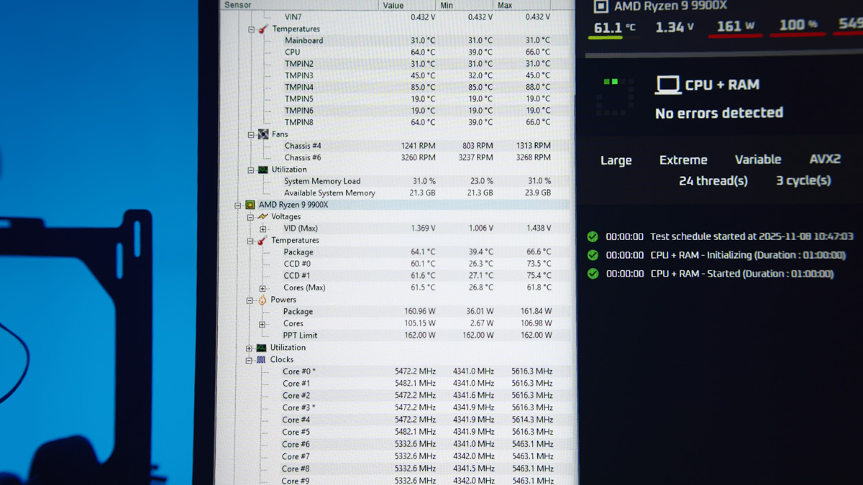Click the CPU Temperatures thermometer icon below Voltages
The height and width of the screenshot is (485, 863).
(262, 240)
